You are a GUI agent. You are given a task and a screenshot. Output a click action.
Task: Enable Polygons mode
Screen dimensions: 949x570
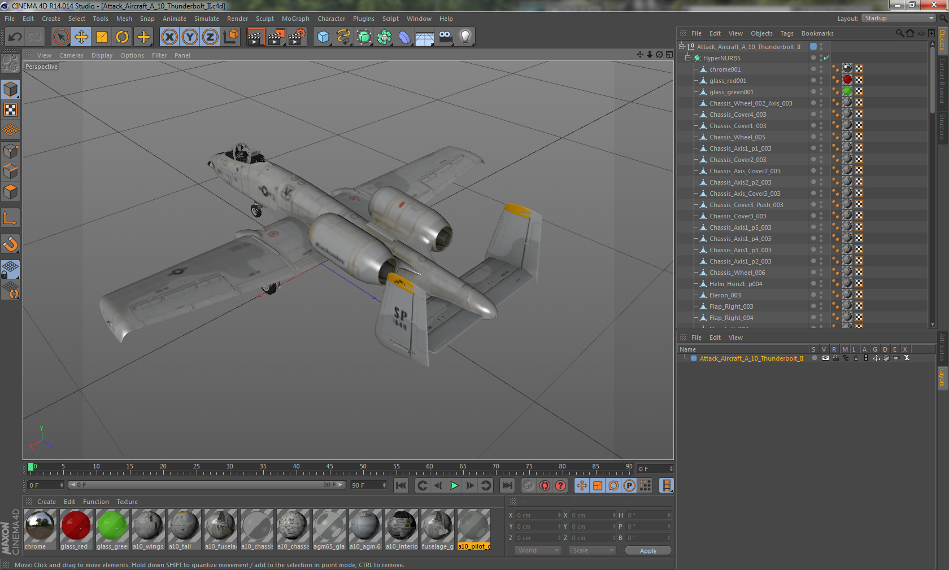click(10, 192)
